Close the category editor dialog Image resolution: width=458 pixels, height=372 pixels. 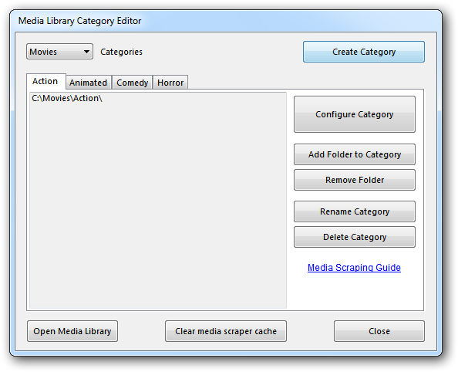point(379,331)
